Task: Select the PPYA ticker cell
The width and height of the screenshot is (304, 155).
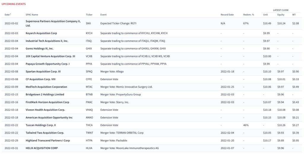Action: [89, 64]
